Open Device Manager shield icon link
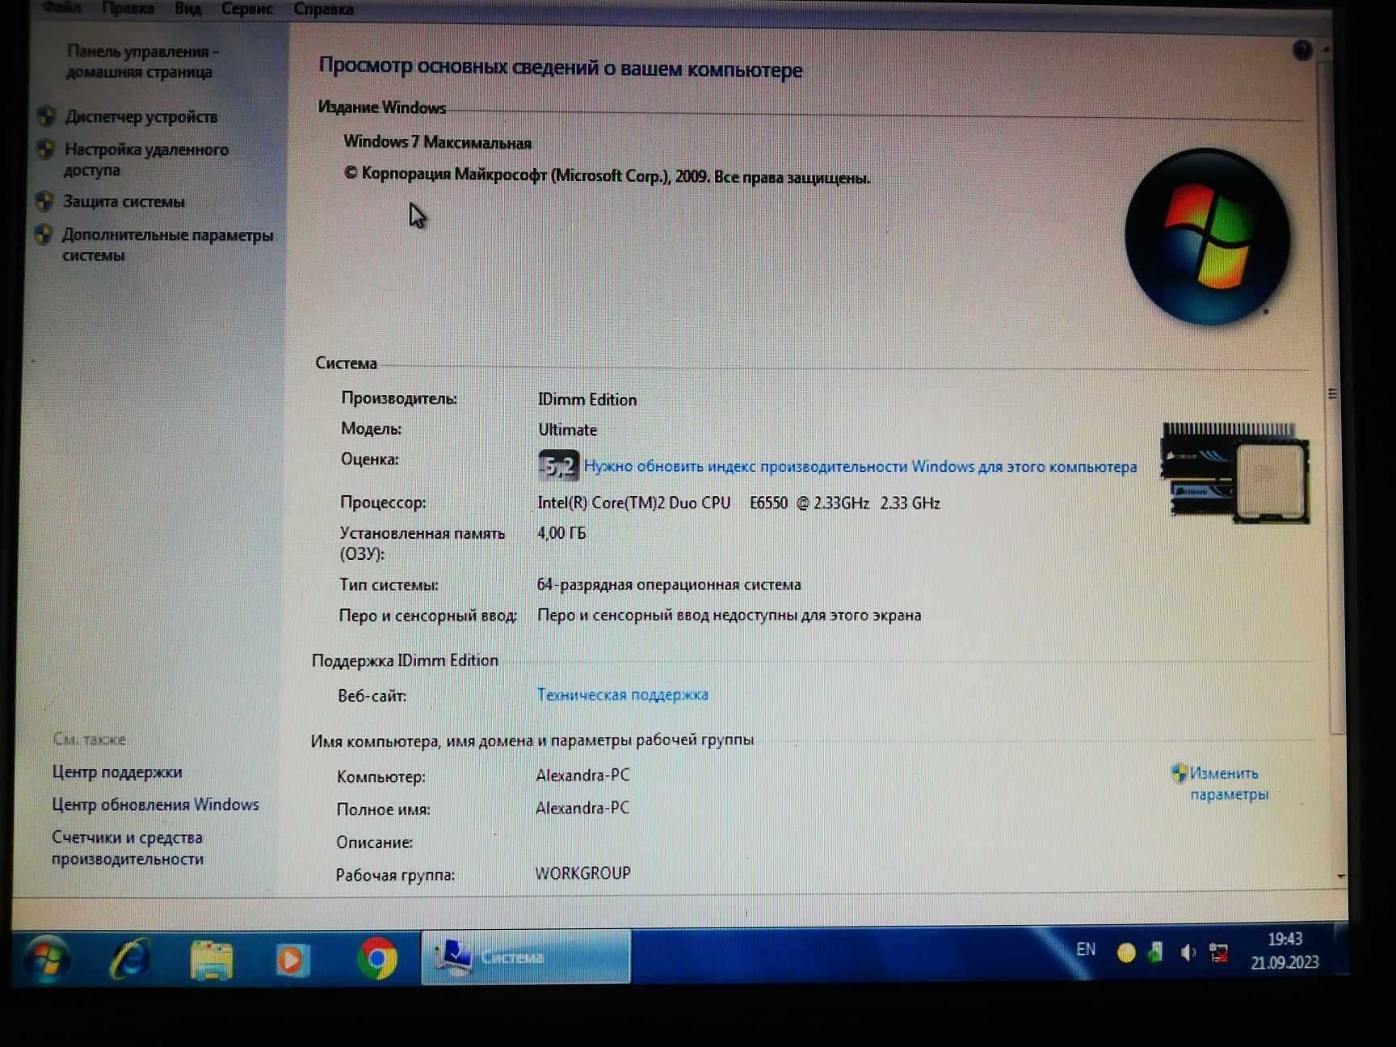Image resolution: width=1396 pixels, height=1047 pixels. click(x=47, y=116)
